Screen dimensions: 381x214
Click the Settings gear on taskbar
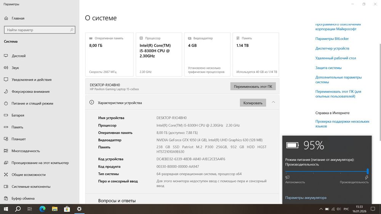pyautogui.click(x=79, y=209)
